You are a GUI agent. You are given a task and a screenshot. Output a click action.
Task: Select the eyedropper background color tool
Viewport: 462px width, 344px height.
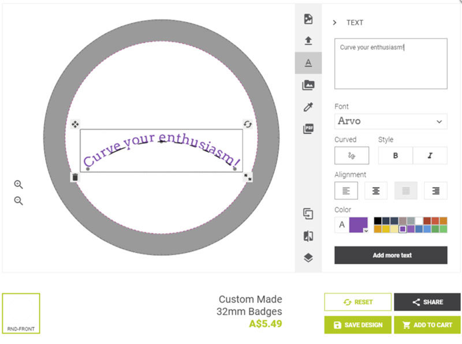pos(308,107)
